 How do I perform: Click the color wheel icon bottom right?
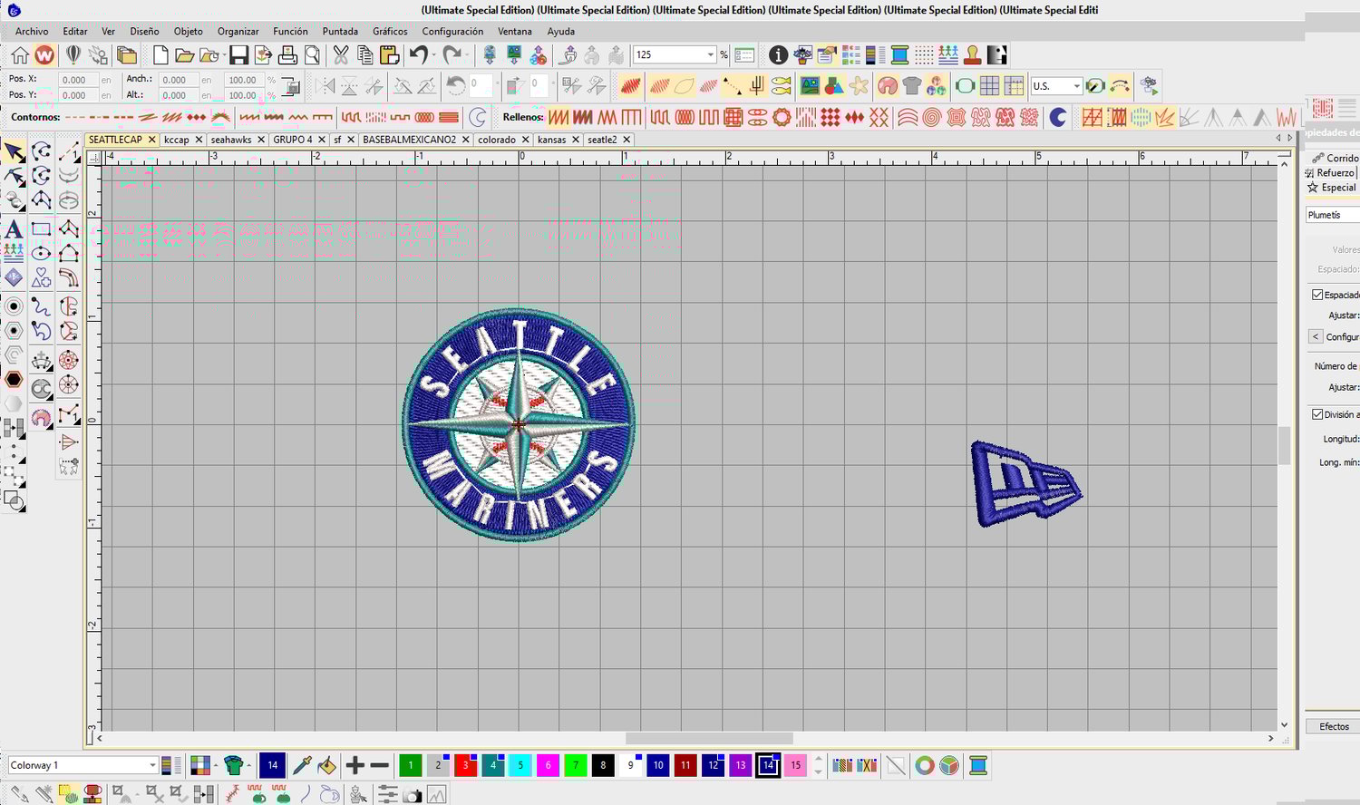pos(924,765)
